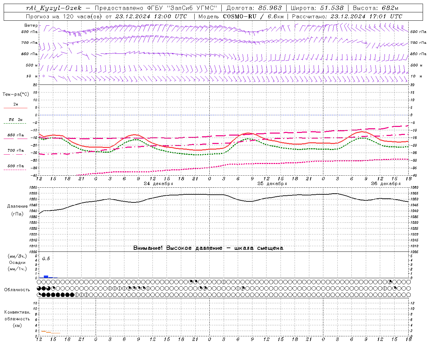
Task: Click the Ветер panel label
Action: point(31,25)
